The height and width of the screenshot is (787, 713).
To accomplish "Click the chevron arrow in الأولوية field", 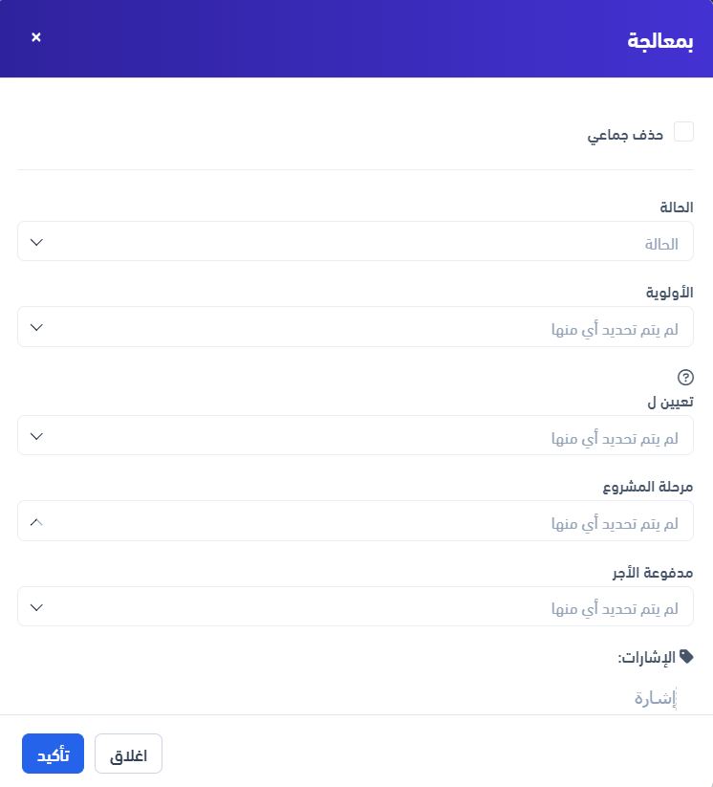I will pyautogui.click(x=36, y=327).
